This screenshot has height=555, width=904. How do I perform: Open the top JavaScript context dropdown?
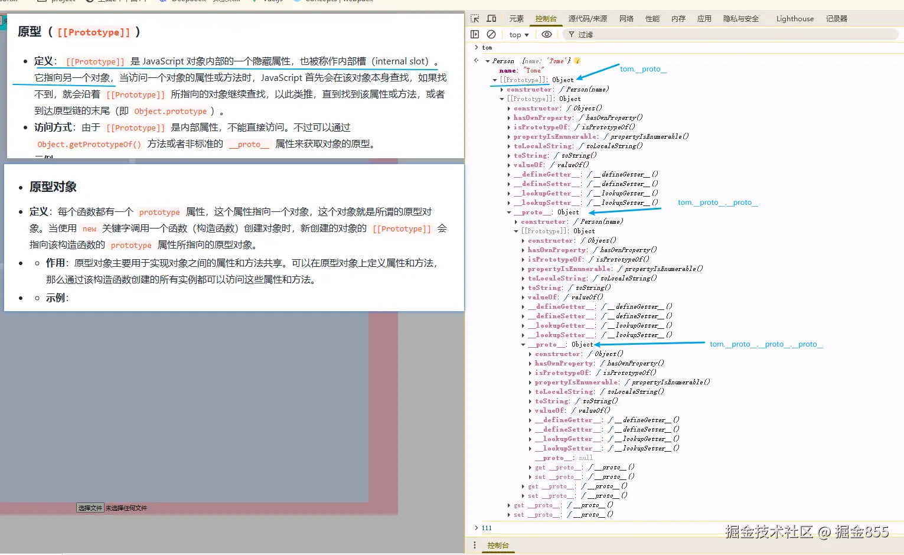(519, 35)
